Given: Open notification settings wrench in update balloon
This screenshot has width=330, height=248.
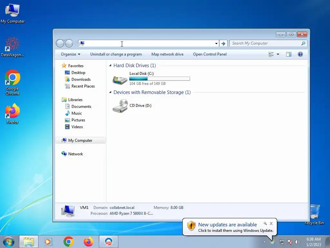Looking at the screenshot, I should [265, 223].
